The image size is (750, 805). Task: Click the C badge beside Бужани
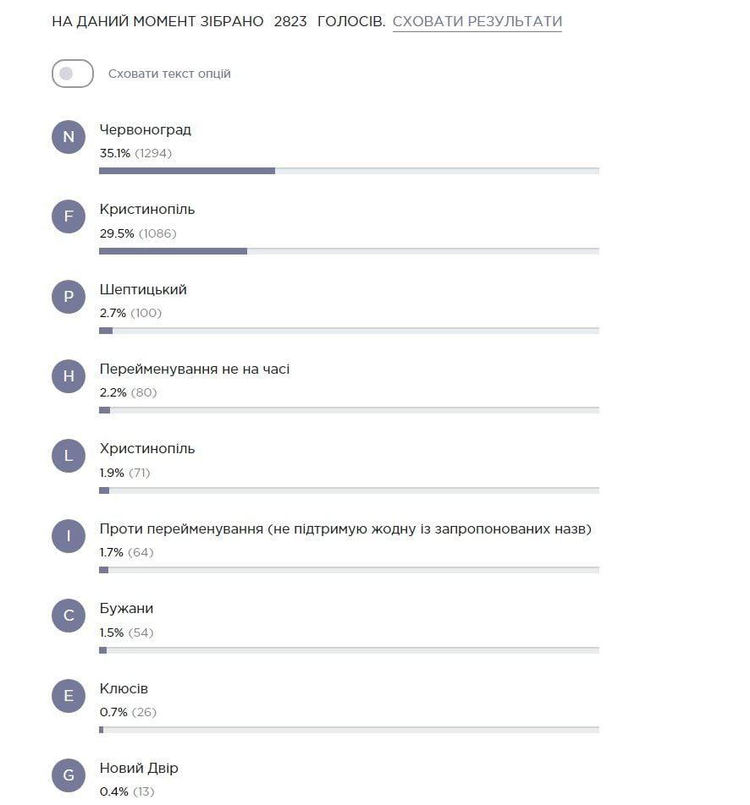tap(69, 616)
